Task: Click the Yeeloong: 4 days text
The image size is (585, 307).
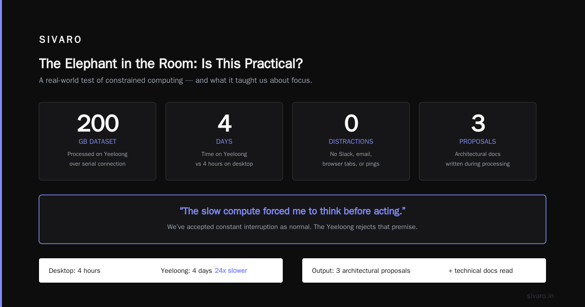Action: (186, 270)
